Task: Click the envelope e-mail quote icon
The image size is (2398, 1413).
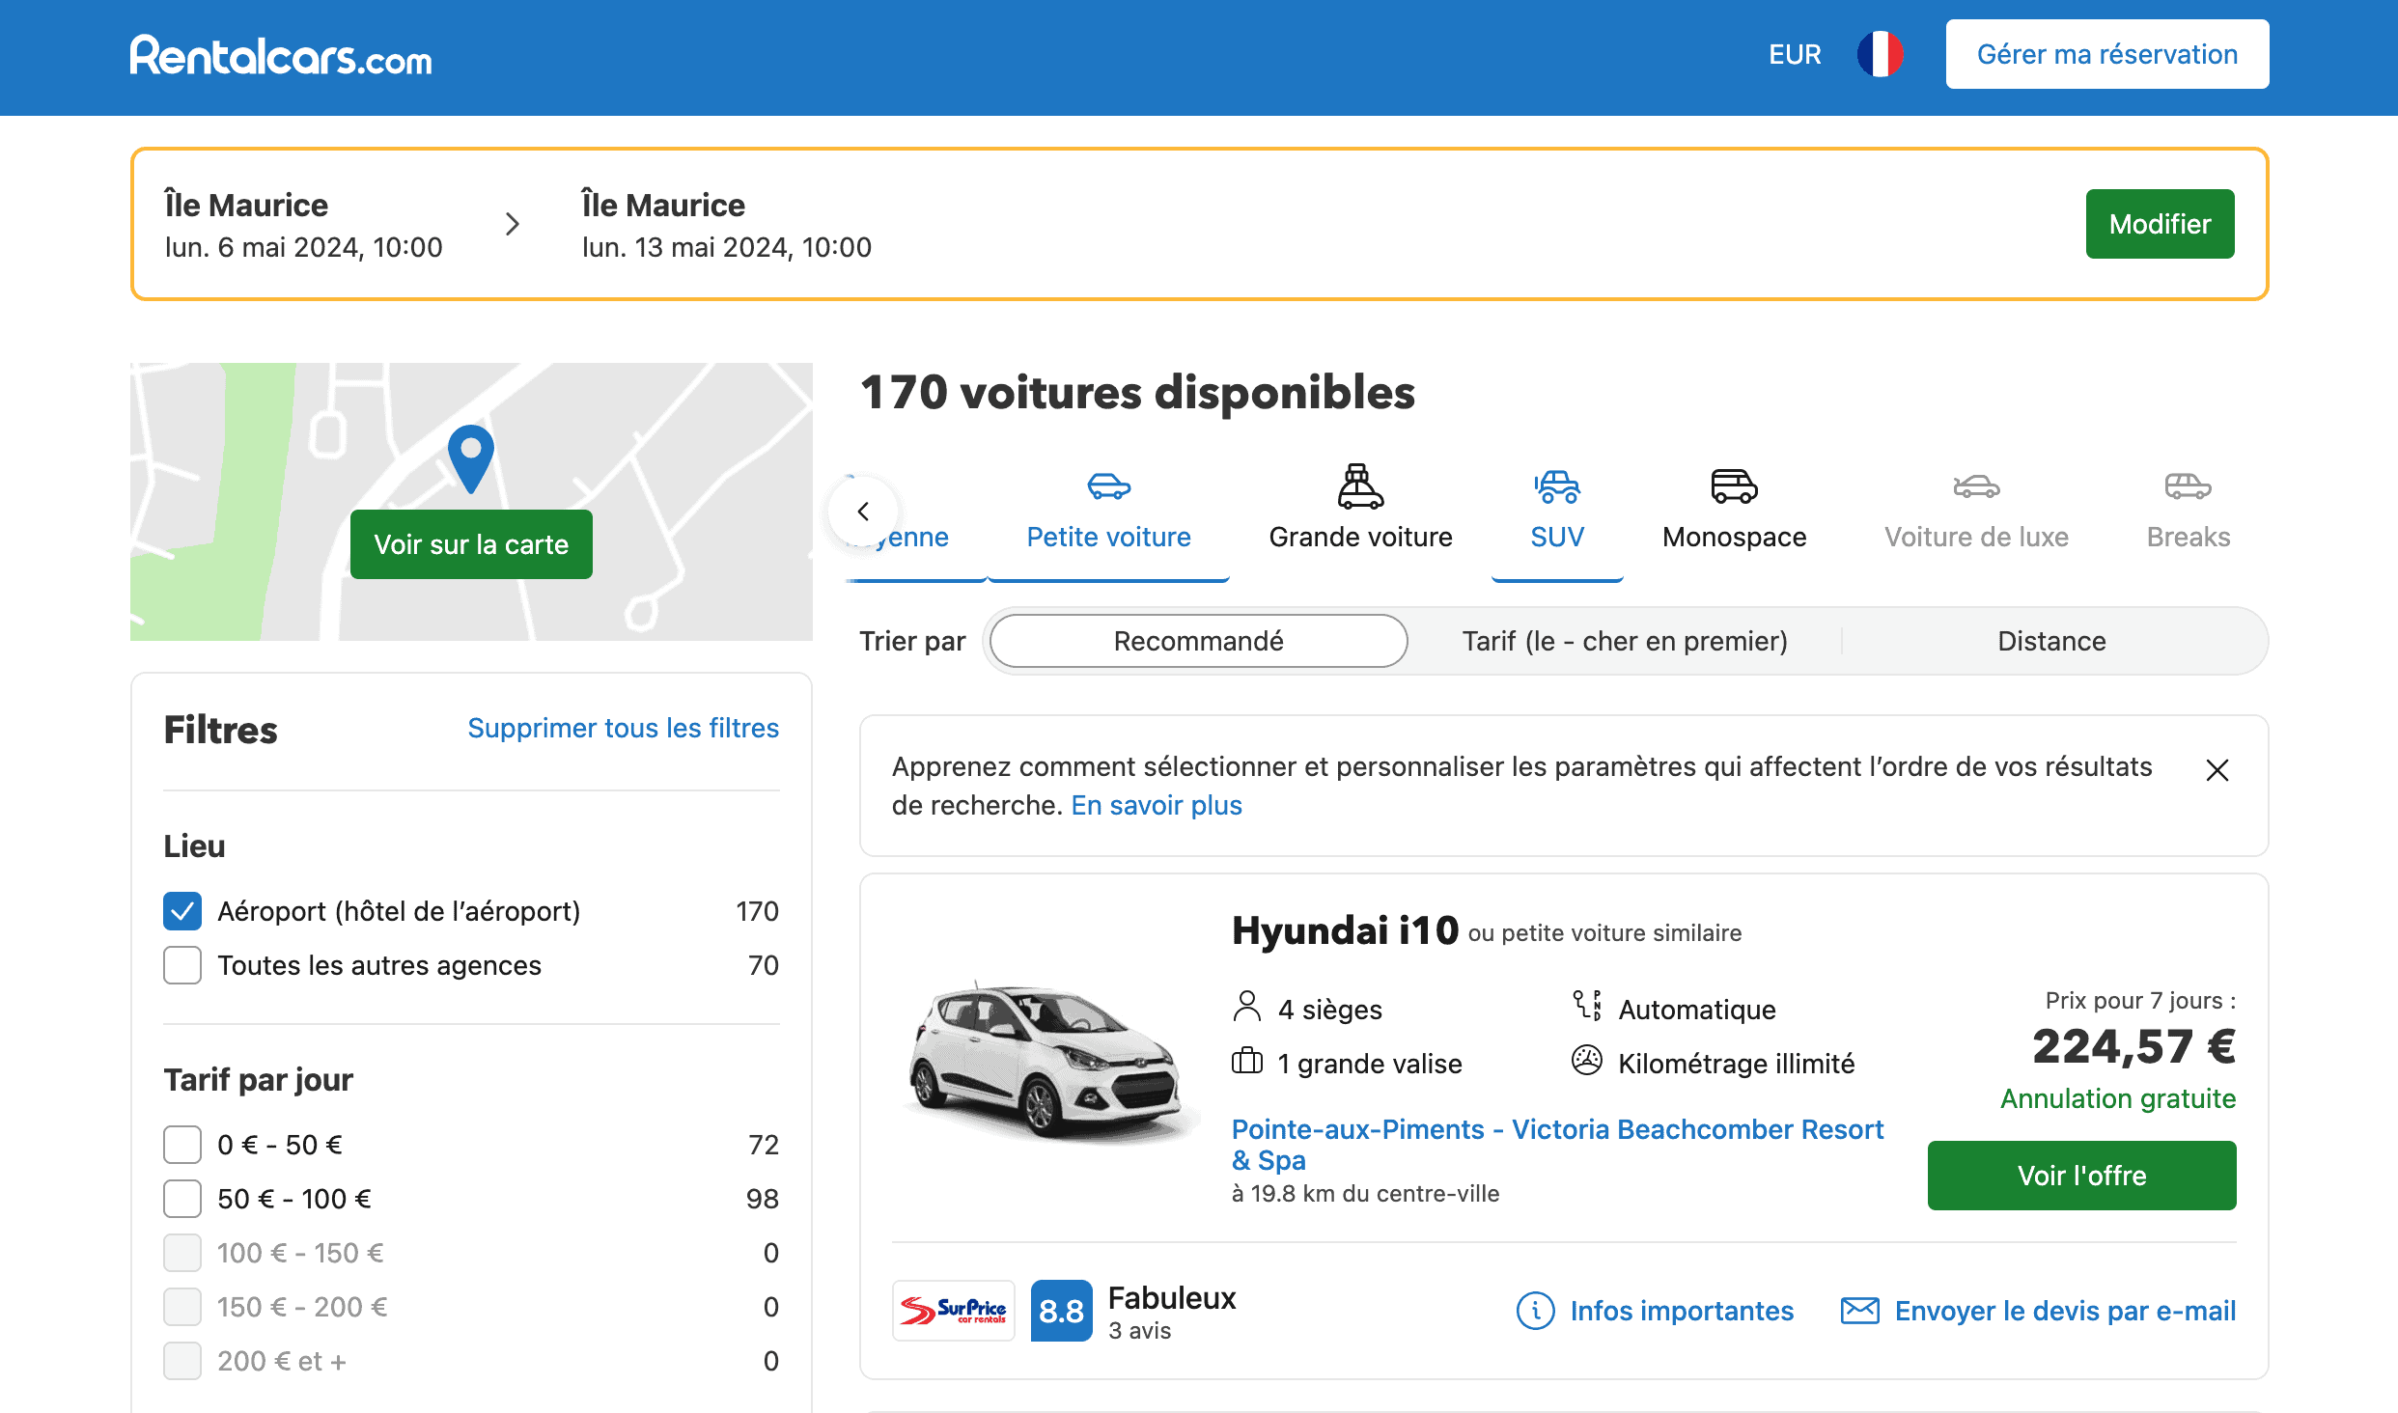Action: click(1859, 1311)
